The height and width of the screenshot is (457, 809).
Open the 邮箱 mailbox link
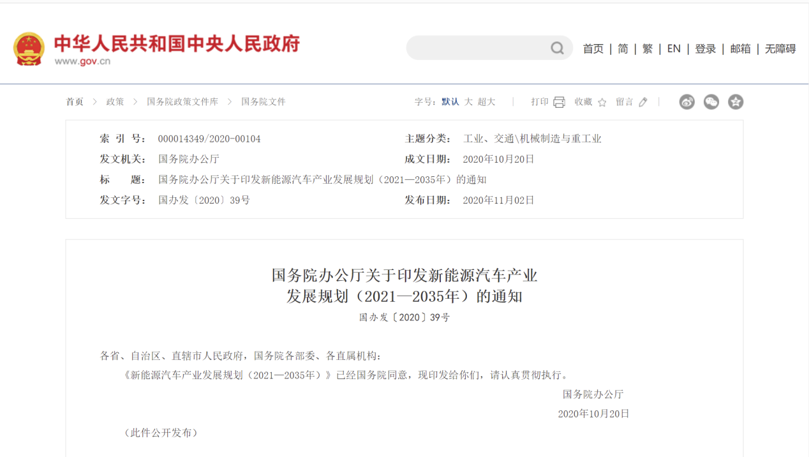[x=740, y=49]
